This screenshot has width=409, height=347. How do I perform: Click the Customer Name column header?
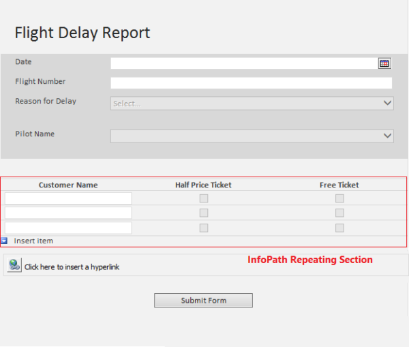point(68,185)
